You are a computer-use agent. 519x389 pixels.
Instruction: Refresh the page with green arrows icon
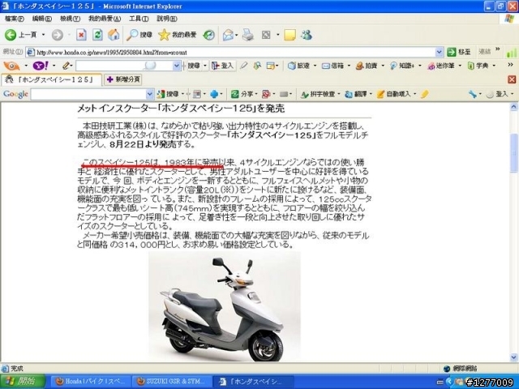[97, 35]
